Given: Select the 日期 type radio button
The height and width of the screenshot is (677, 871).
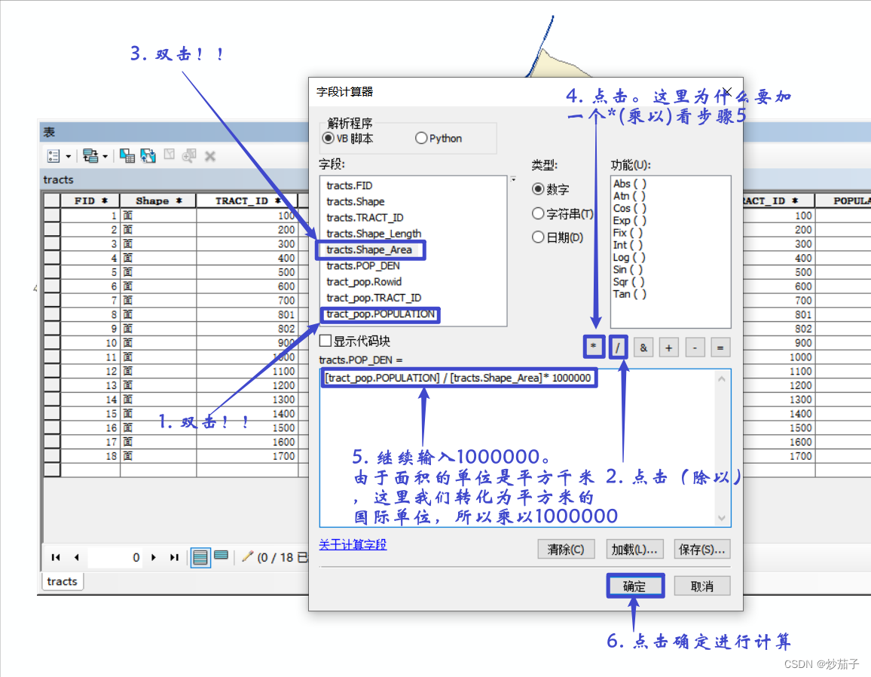Looking at the screenshot, I should 538,237.
